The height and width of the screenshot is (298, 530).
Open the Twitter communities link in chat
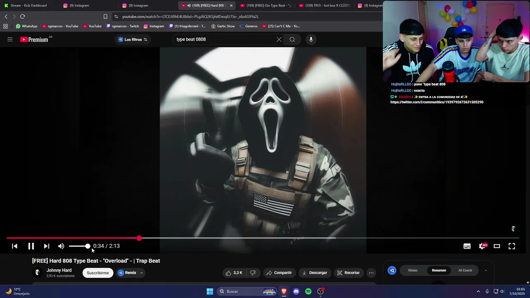pyautogui.click(x=437, y=102)
